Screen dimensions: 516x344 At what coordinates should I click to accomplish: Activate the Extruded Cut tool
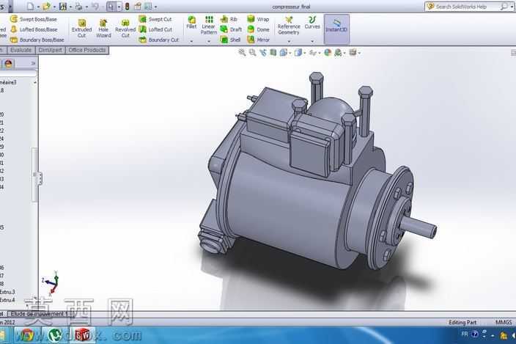(81, 29)
